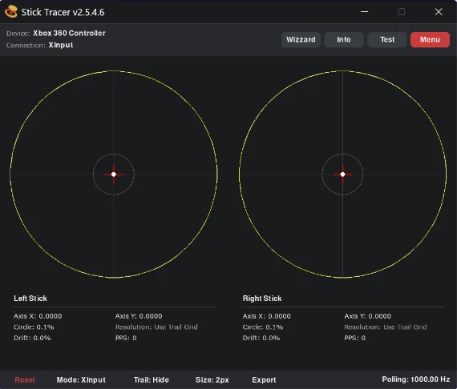Click the left stick white center dot
Viewport: 457px width, 389px height.
(x=114, y=174)
